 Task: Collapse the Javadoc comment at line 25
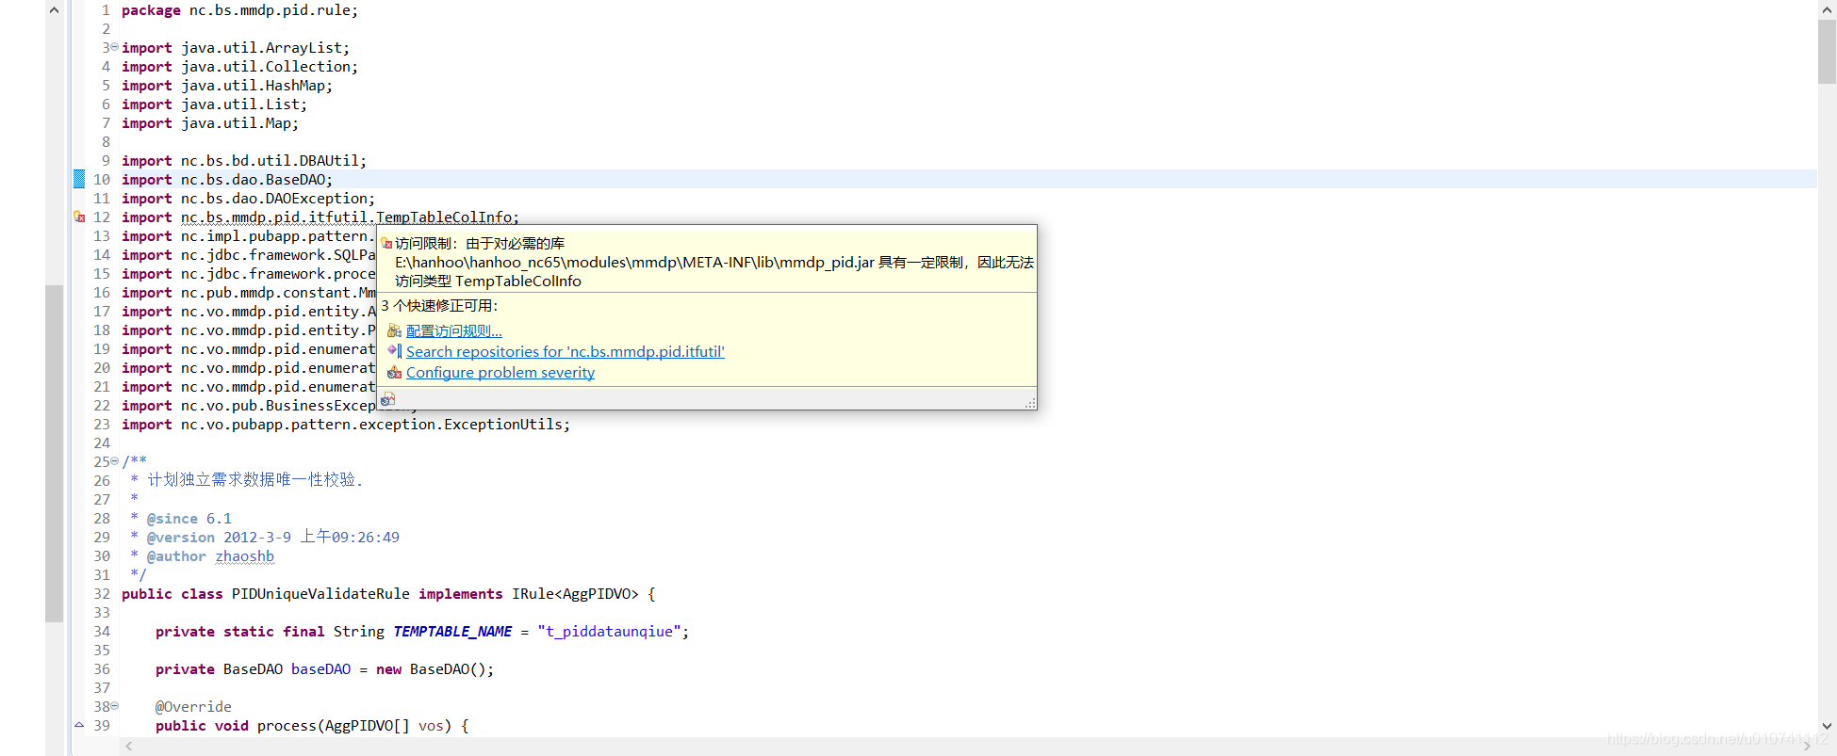click(115, 461)
